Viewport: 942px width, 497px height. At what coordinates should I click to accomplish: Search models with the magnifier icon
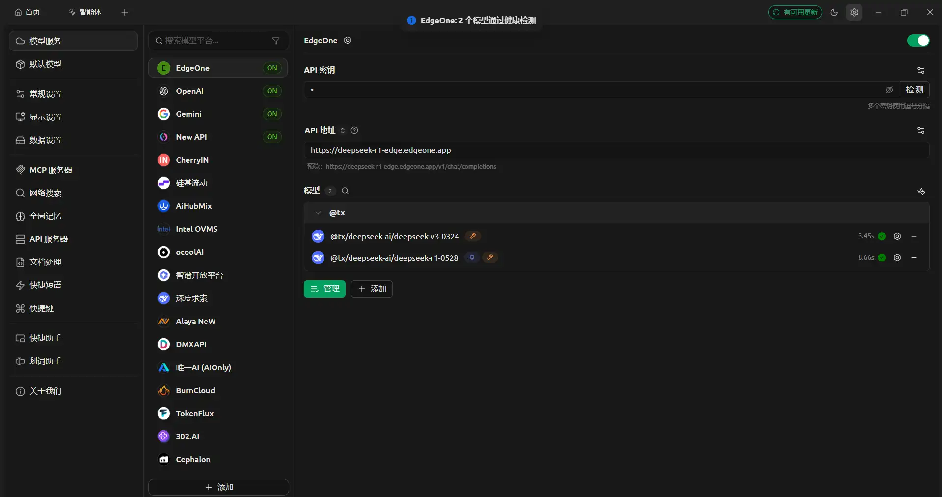point(345,191)
